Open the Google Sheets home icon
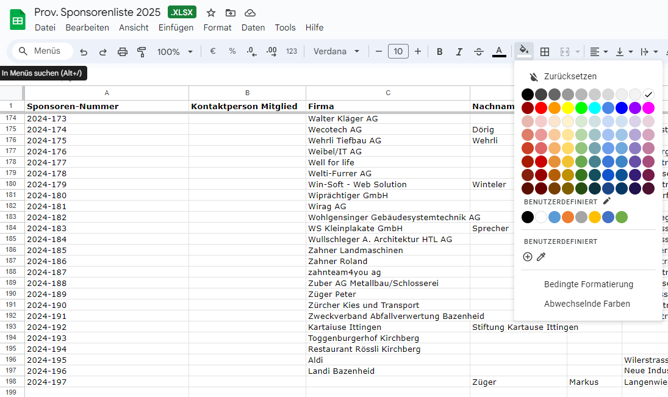 pos(18,20)
